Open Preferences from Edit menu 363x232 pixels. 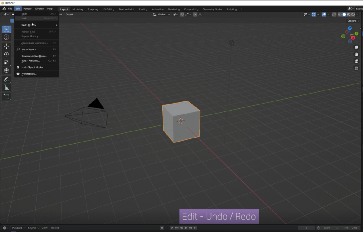(36, 74)
